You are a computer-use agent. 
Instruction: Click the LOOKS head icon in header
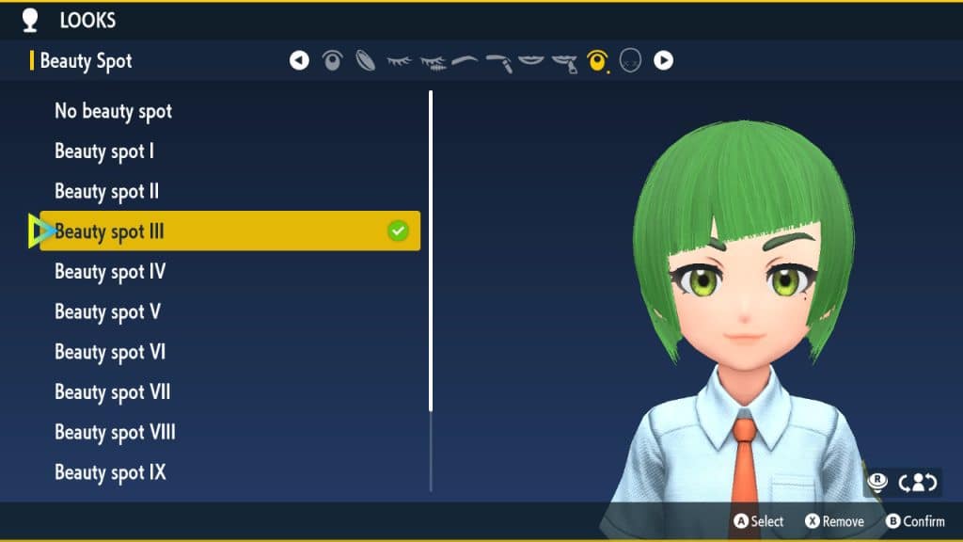point(29,21)
